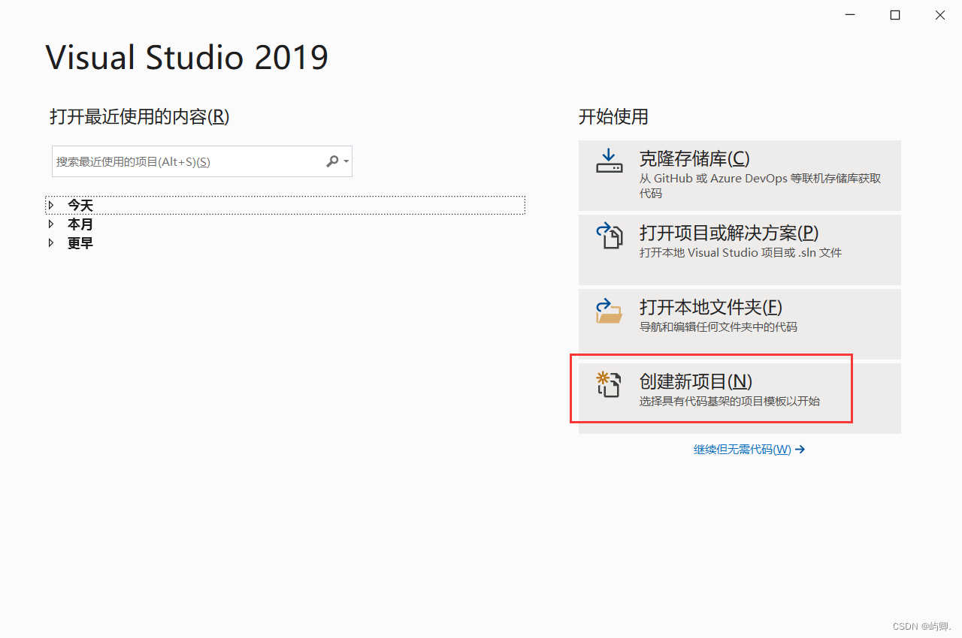This screenshot has width=962, height=638.
Task: Expand the 更早 group
Action: tap(51, 243)
